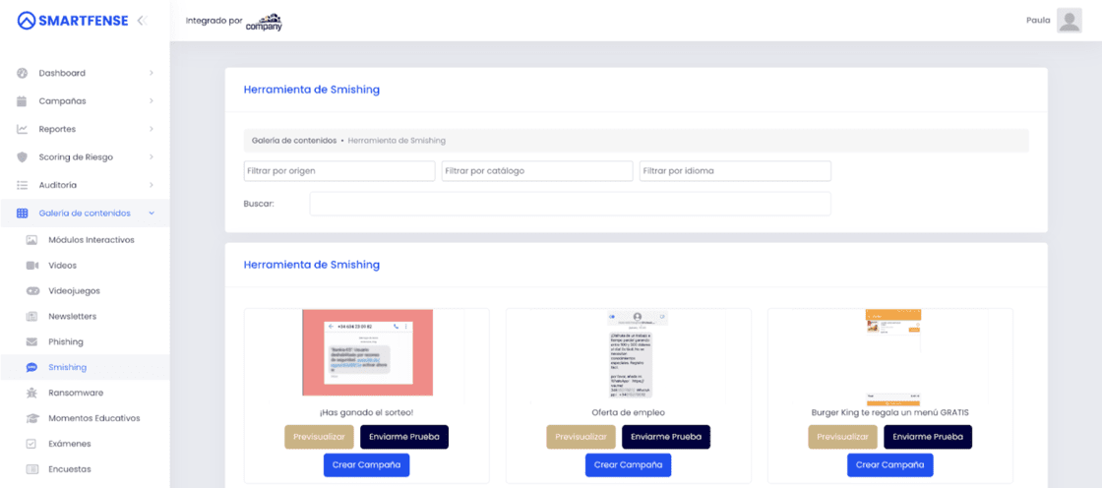
Task: Enviarme Prueba for Oferta de empleo
Action: (666, 437)
